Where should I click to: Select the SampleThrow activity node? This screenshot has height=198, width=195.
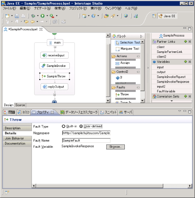pyautogui.click(x=55, y=76)
